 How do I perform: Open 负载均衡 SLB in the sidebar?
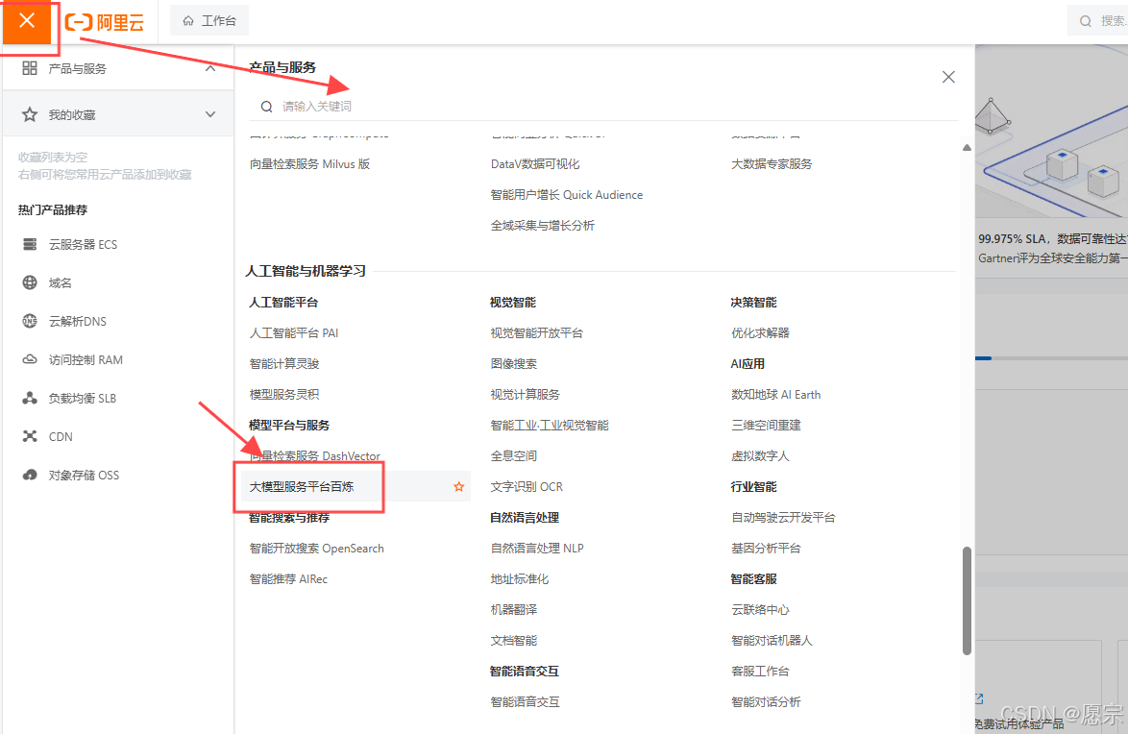(82, 398)
